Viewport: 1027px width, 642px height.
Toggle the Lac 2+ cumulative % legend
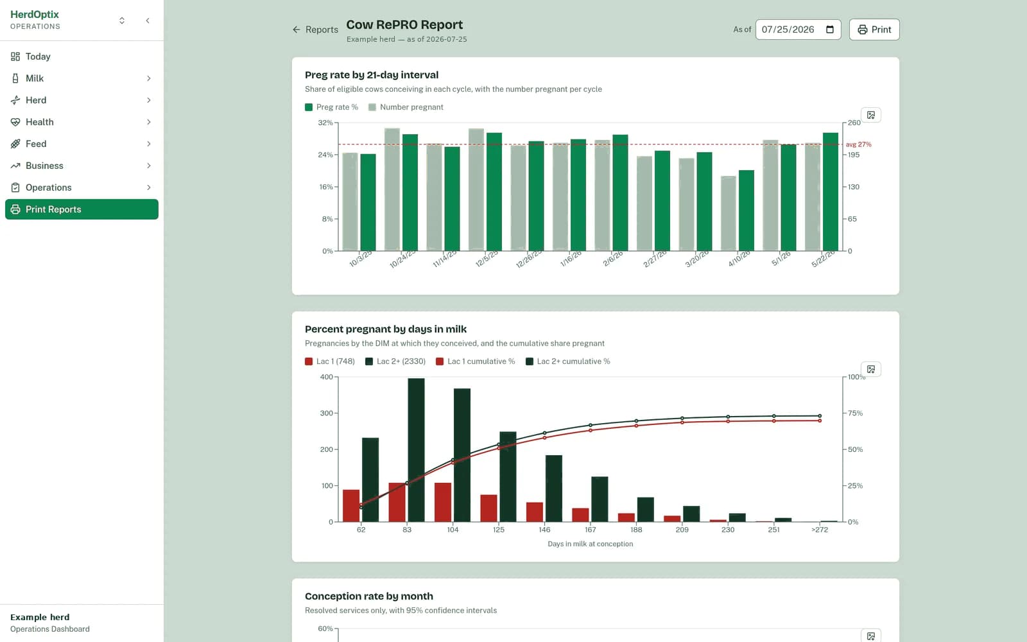pyautogui.click(x=568, y=361)
